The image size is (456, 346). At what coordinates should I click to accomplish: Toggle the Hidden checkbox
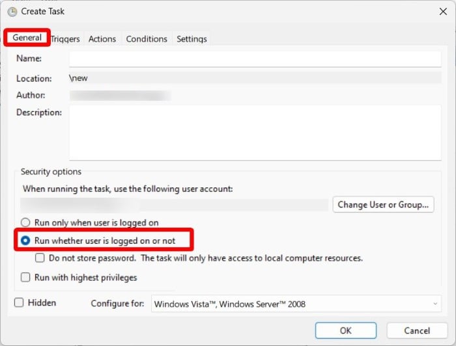tap(19, 302)
